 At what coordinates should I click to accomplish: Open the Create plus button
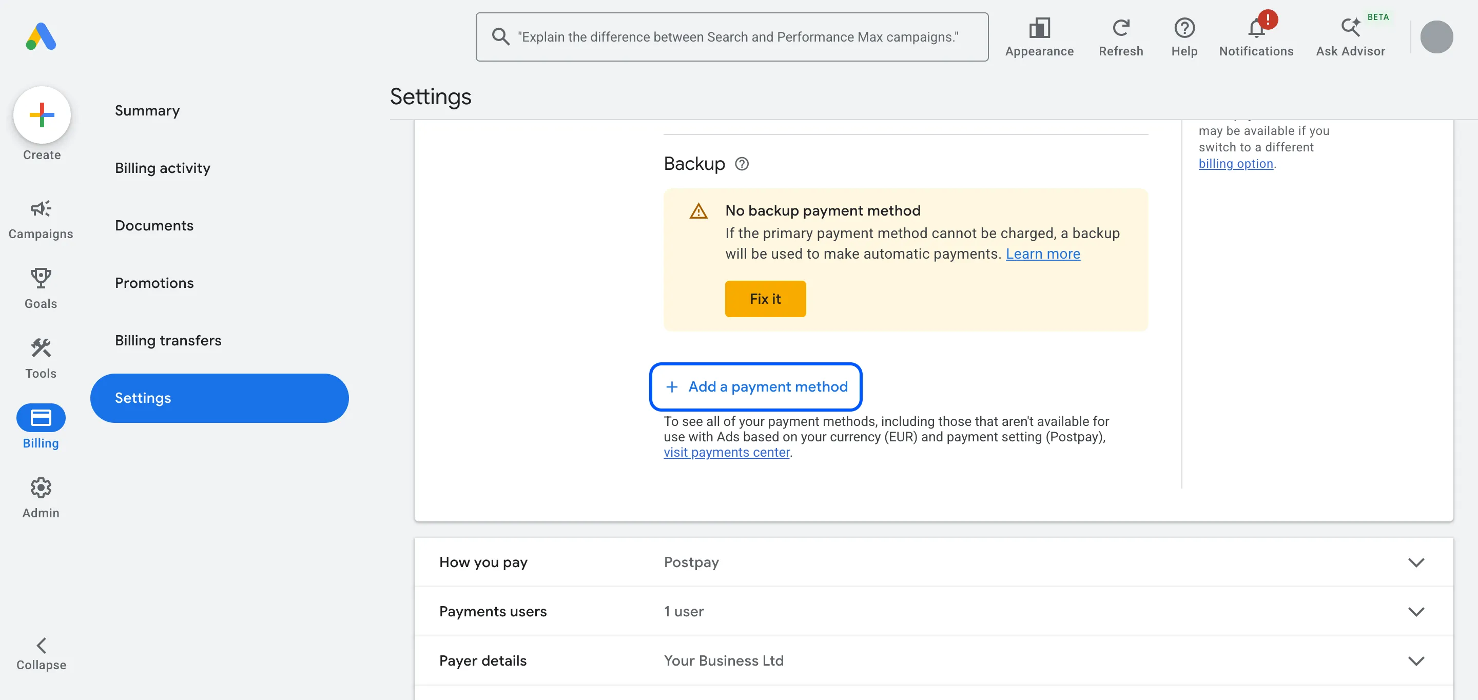[x=42, y=115]
